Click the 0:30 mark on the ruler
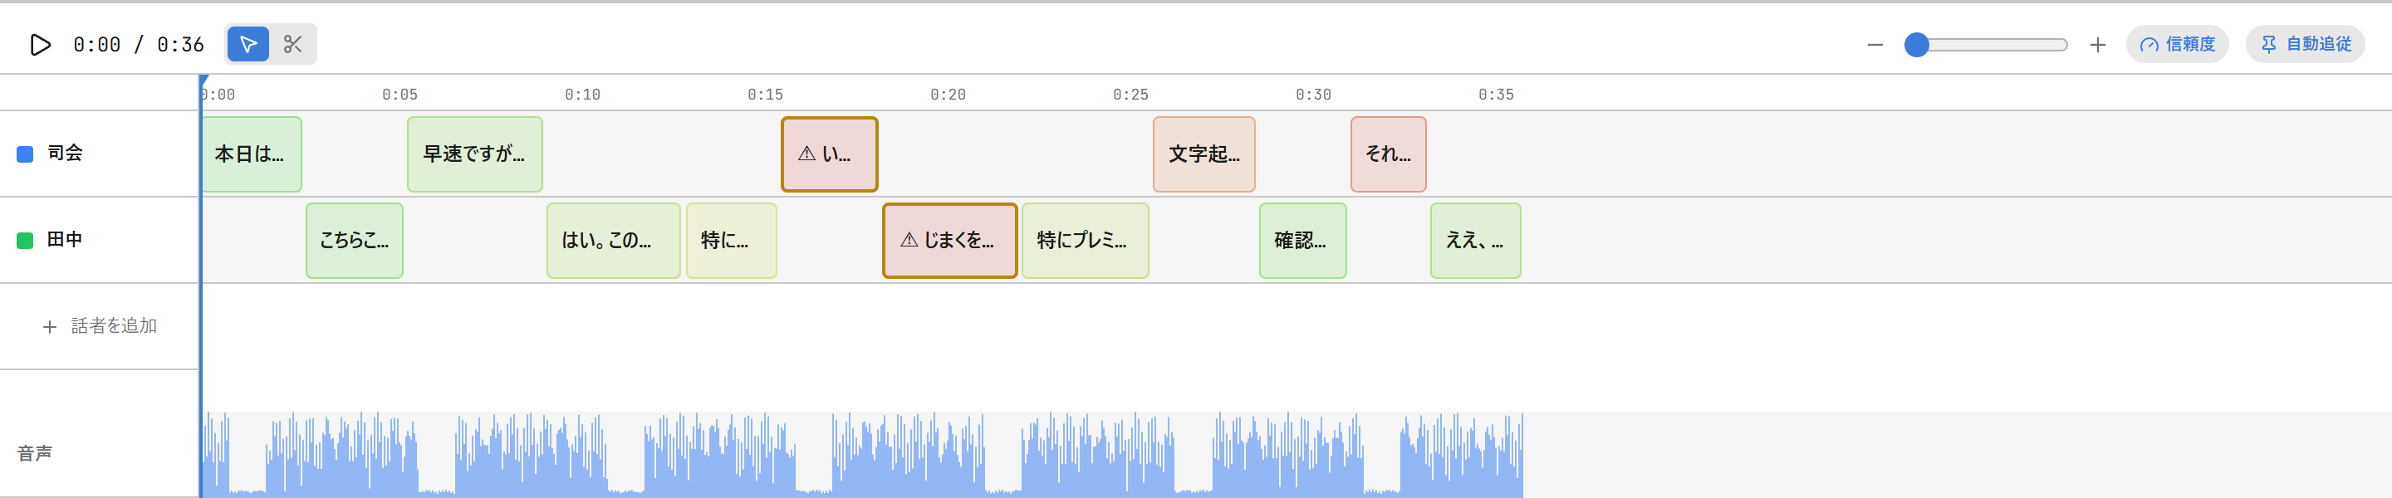2392x498 pixels. [1314, 95]
